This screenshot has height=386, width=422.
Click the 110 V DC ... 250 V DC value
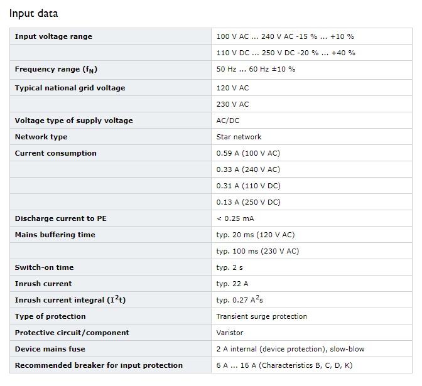click(286, 53)
